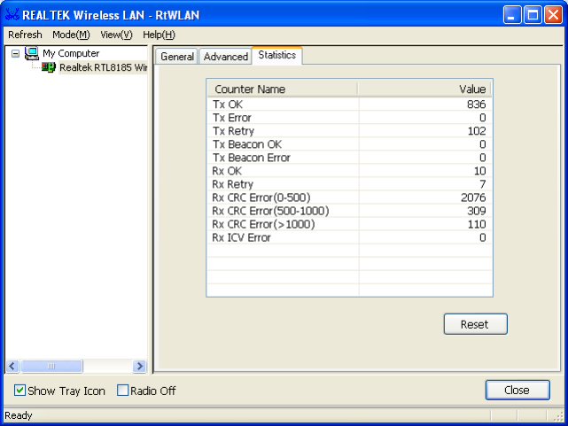Open the View(V) menu
The image size is (568, 426).
coord(116,35)
